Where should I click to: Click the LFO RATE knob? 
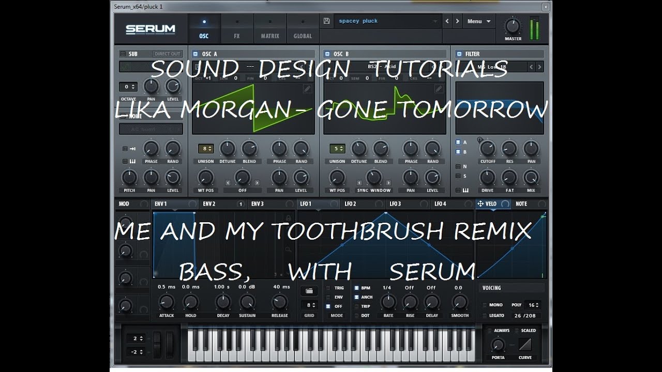tap(388, 302)
